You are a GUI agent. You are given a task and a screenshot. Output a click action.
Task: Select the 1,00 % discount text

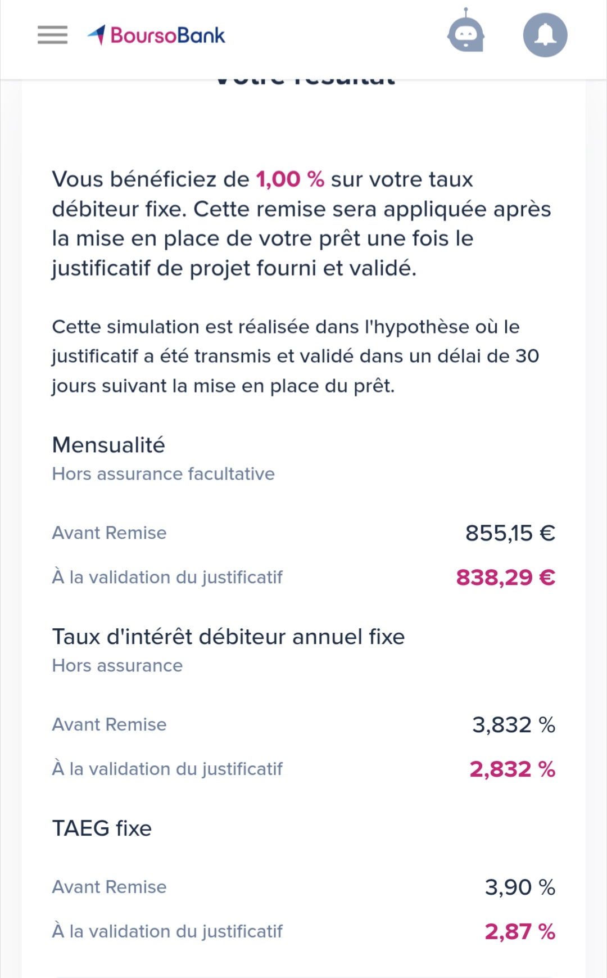pos(290,179)
